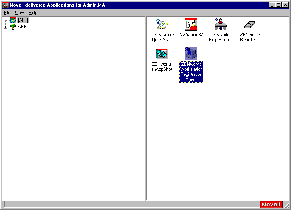The image size is (291, 210).
Task: Open the File menu
Action: [7, 13]
